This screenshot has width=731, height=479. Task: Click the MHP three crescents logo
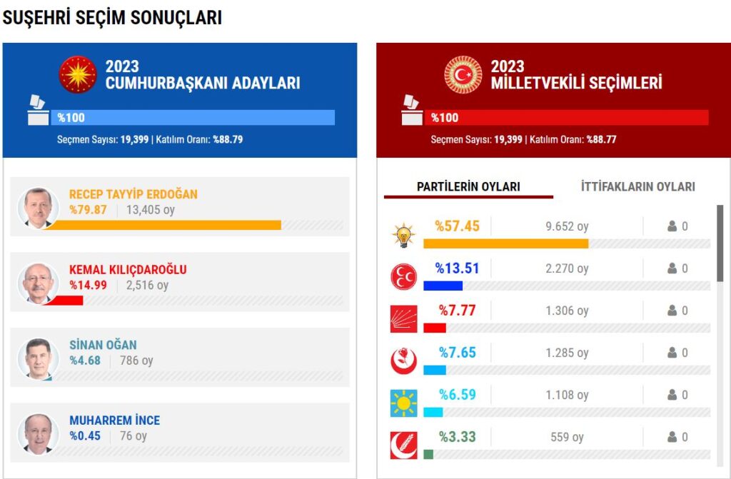404,277
